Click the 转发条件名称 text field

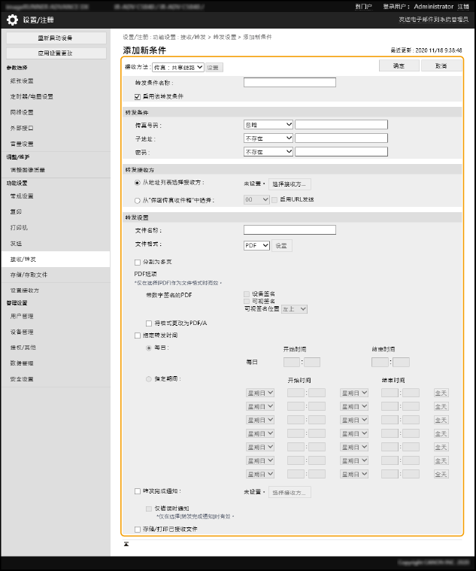click(x=290, y=82)
